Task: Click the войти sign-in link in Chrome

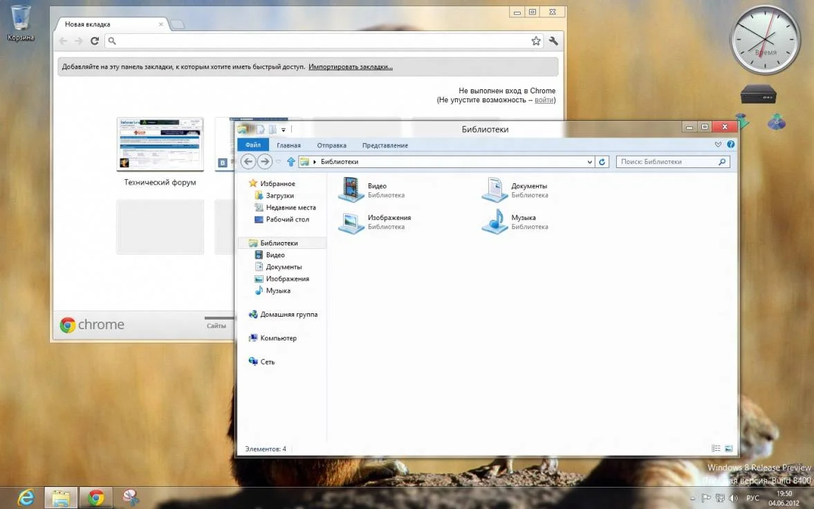Action: click(x=544, y=100)
